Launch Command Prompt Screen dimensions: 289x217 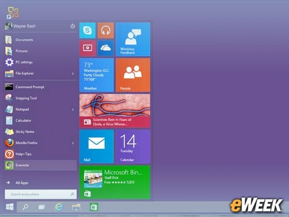click(41, 87)
